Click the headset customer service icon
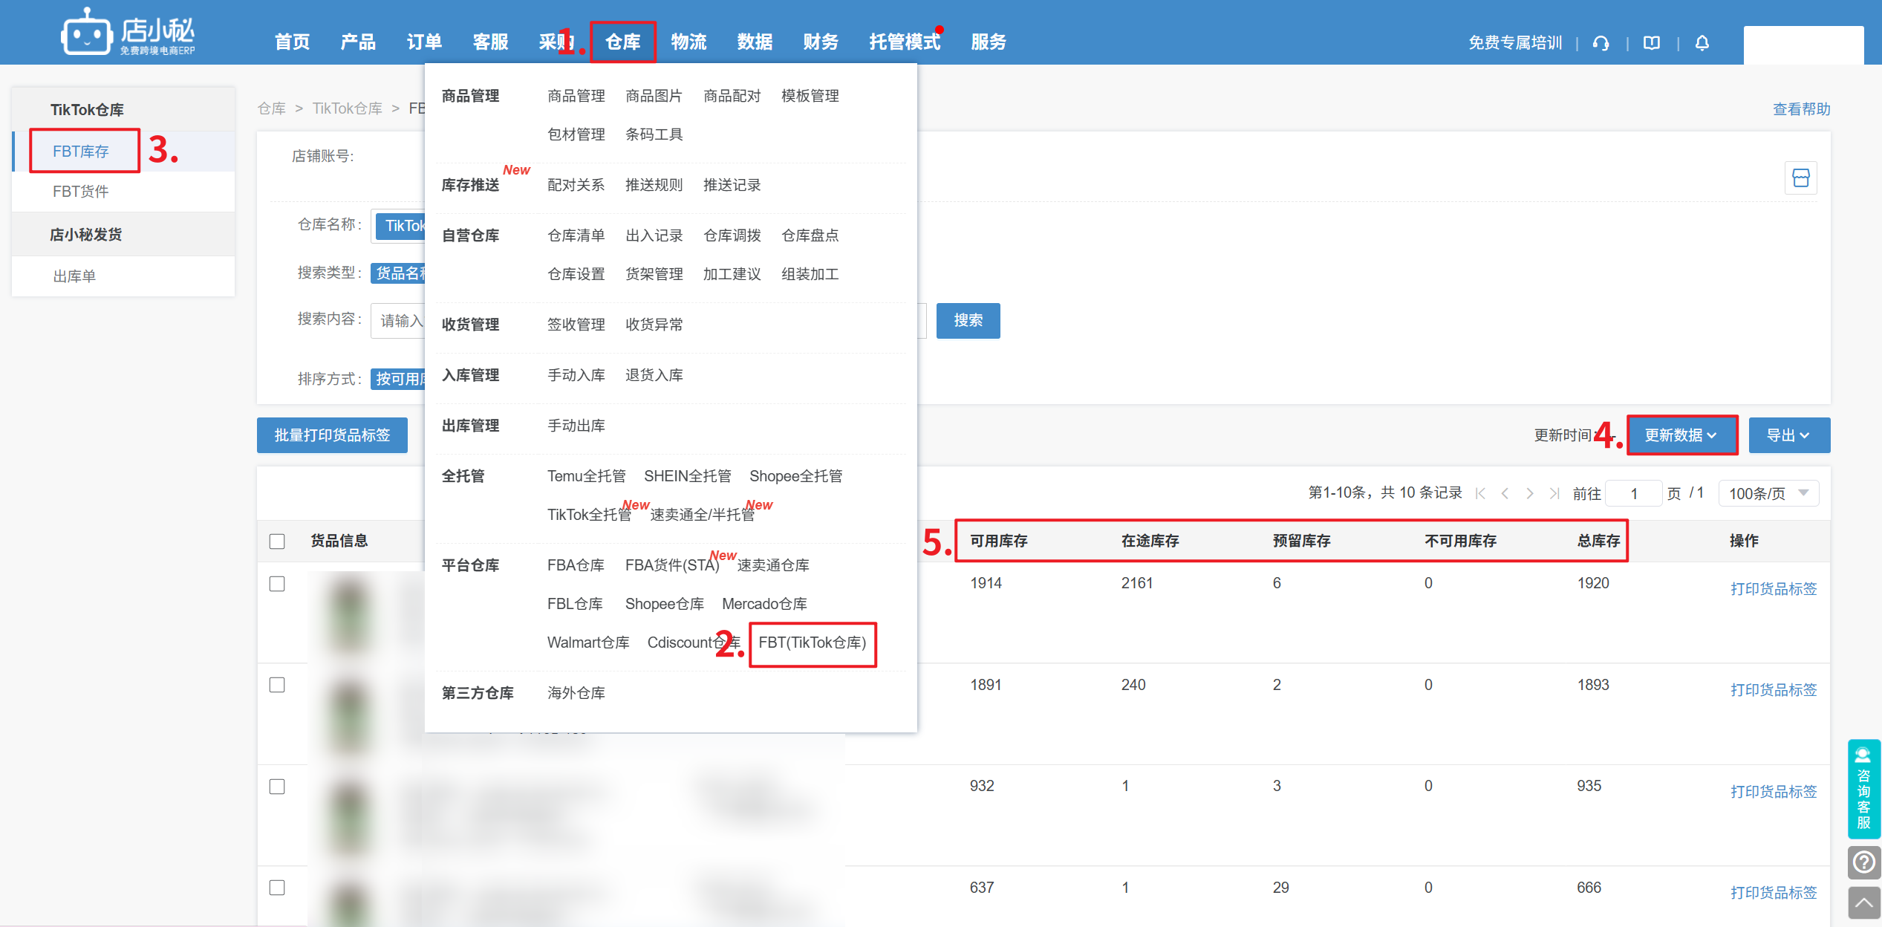The height and width of the screenshot is (927, 1882). coord(1601,43)
